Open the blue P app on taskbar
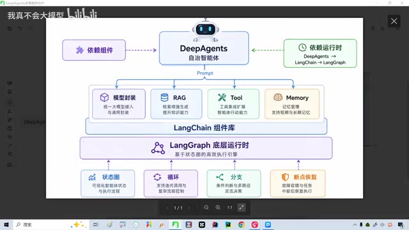This screenshot has height=230, width=409. tap(268, 224)
